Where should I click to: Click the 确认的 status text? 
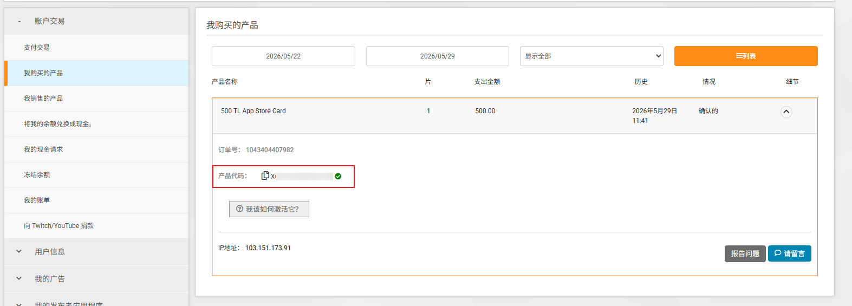point(708,111)
